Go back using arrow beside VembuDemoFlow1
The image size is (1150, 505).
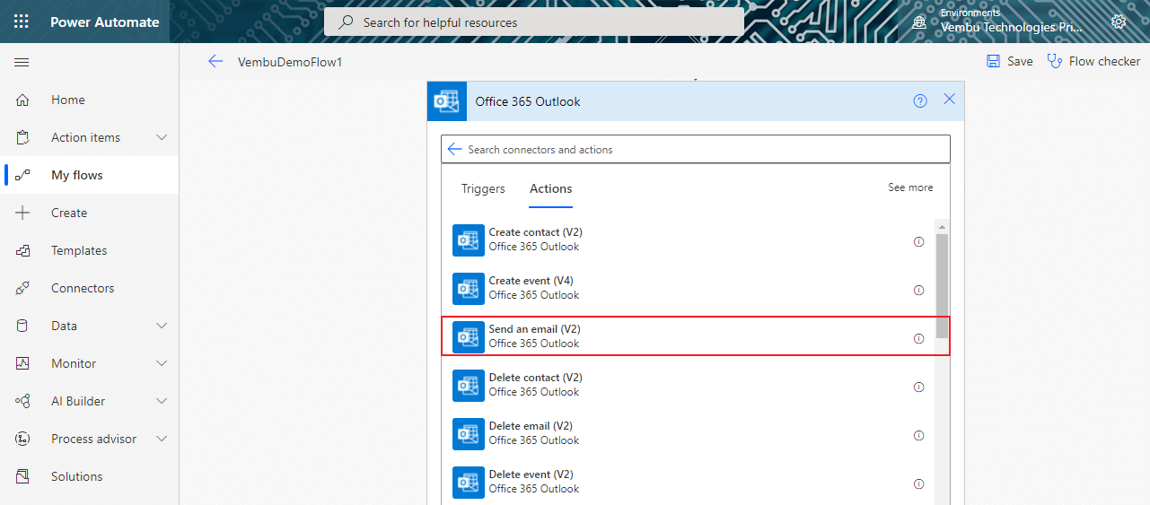[215, 61]
